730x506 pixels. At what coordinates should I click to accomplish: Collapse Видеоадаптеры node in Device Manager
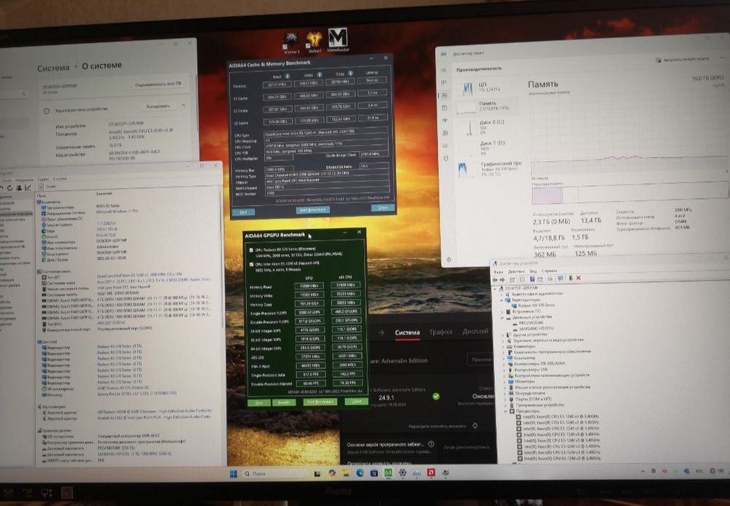502,300
